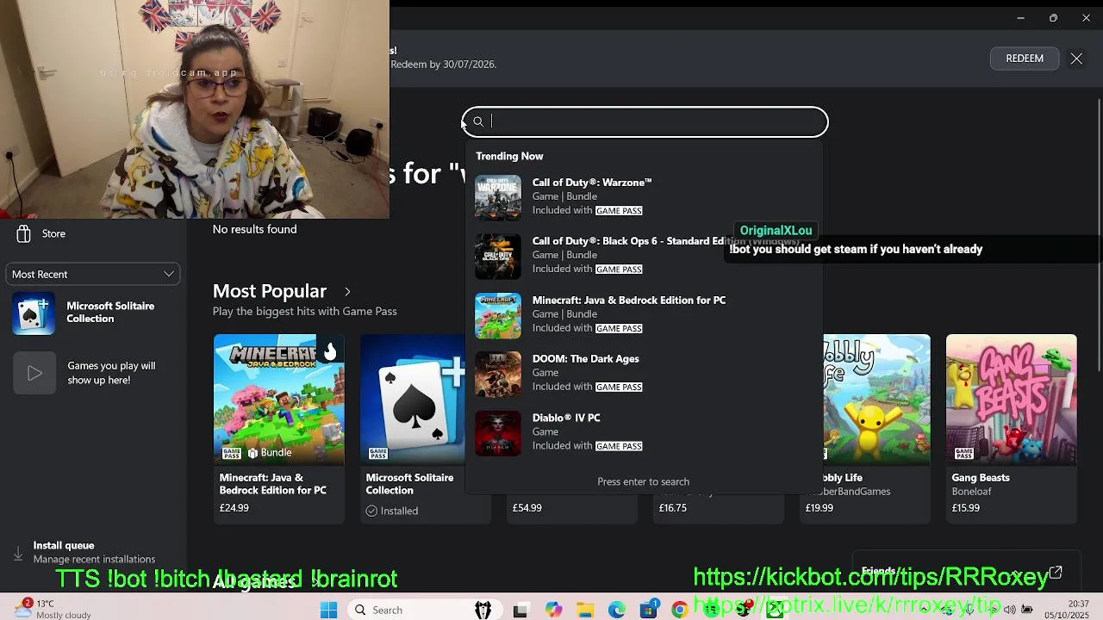Click the magnifier icon in the search box
The width and height of the screenshot is (1103, 620).
point(478,121)
